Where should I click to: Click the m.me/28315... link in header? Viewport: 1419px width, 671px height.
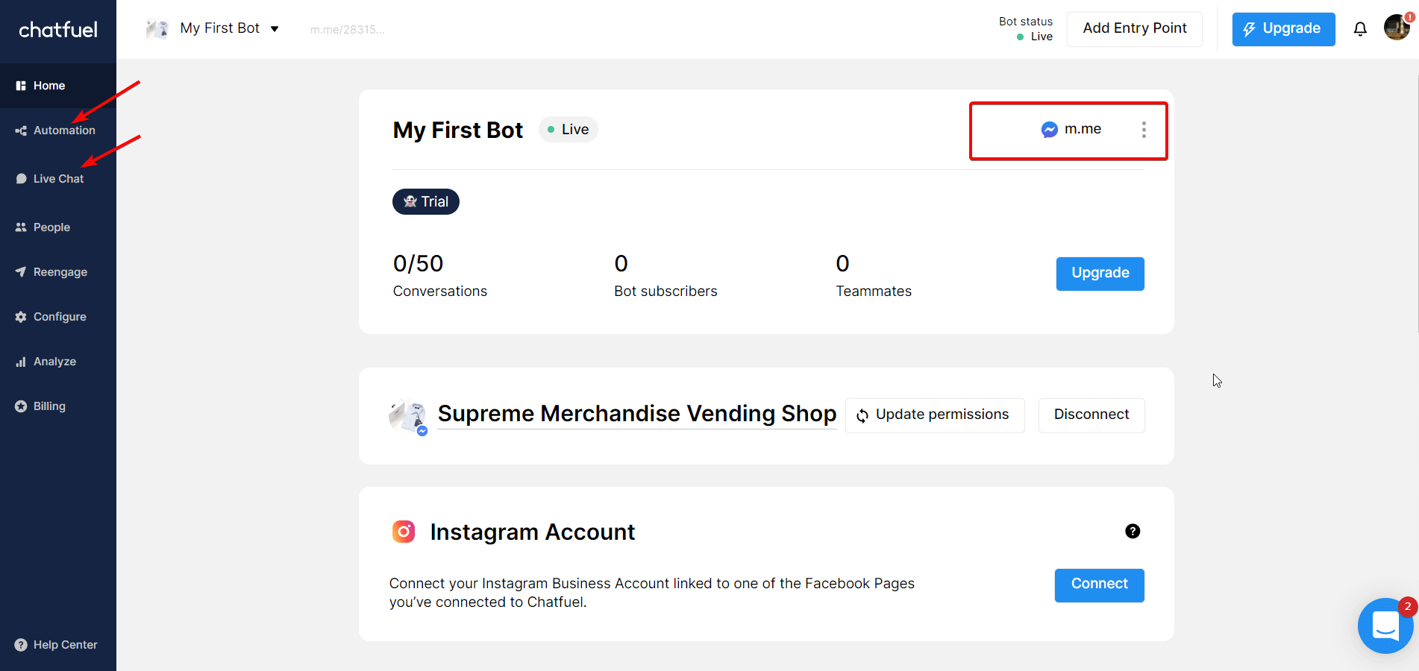coord(347,30)
